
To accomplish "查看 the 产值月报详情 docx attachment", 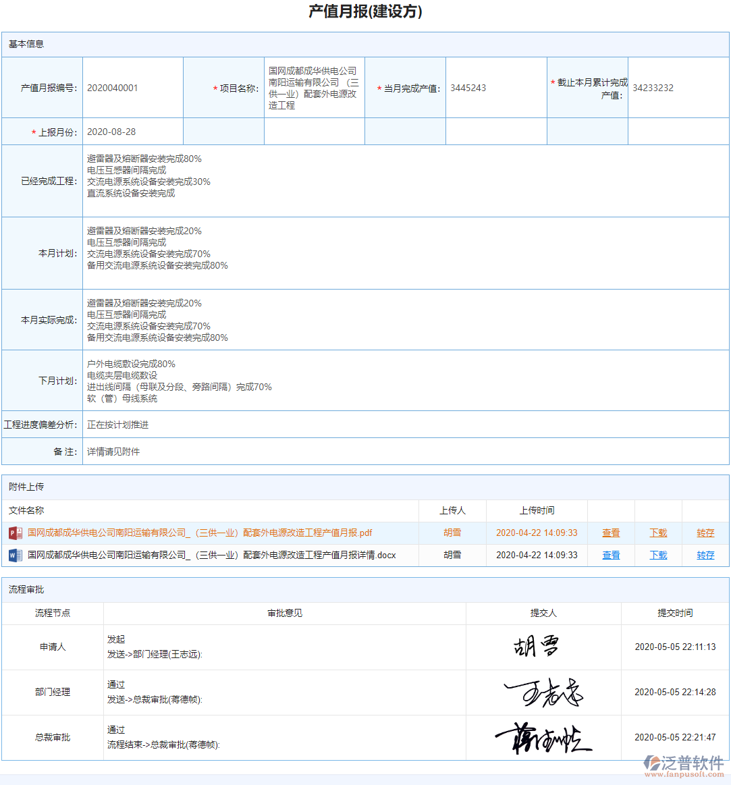I will (610, 555).
